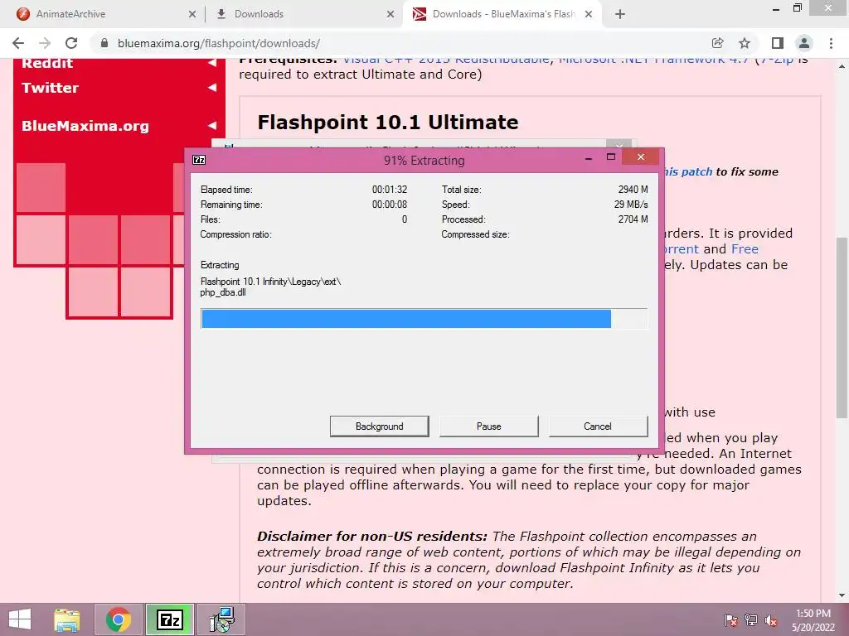This screenshot has height=636, width=849.
Task: Share this page icon in address bar
Action: tap(718, 43)
